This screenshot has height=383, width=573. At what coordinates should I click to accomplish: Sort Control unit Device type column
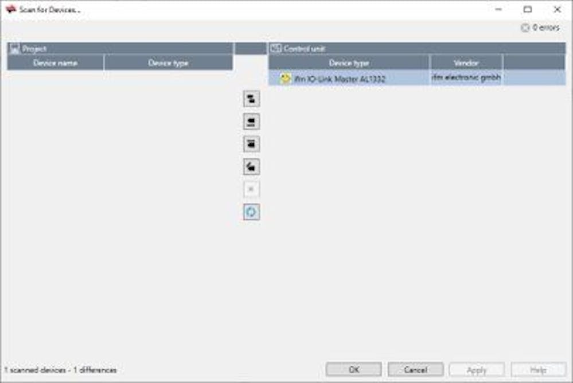[x=349, y=63]
